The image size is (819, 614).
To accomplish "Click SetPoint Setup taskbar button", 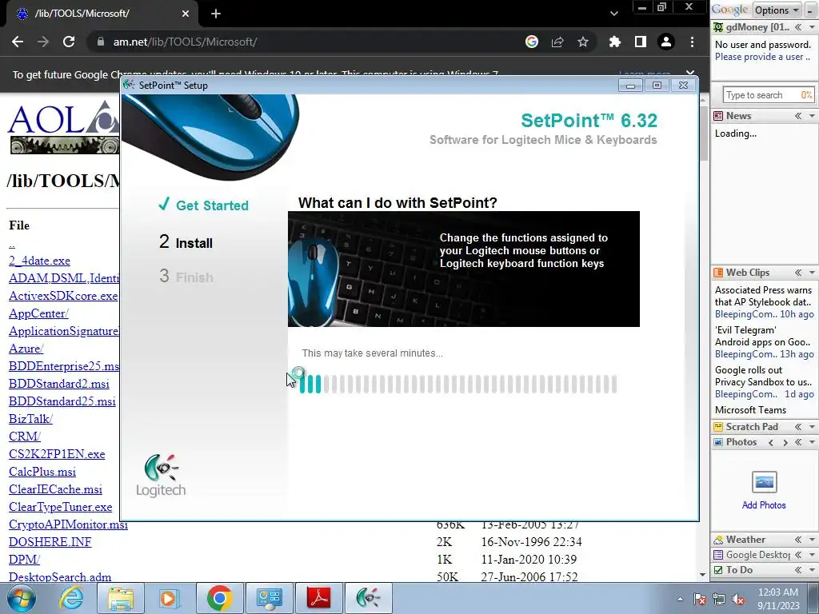I will pyautogui.click(x=368, y=598).
